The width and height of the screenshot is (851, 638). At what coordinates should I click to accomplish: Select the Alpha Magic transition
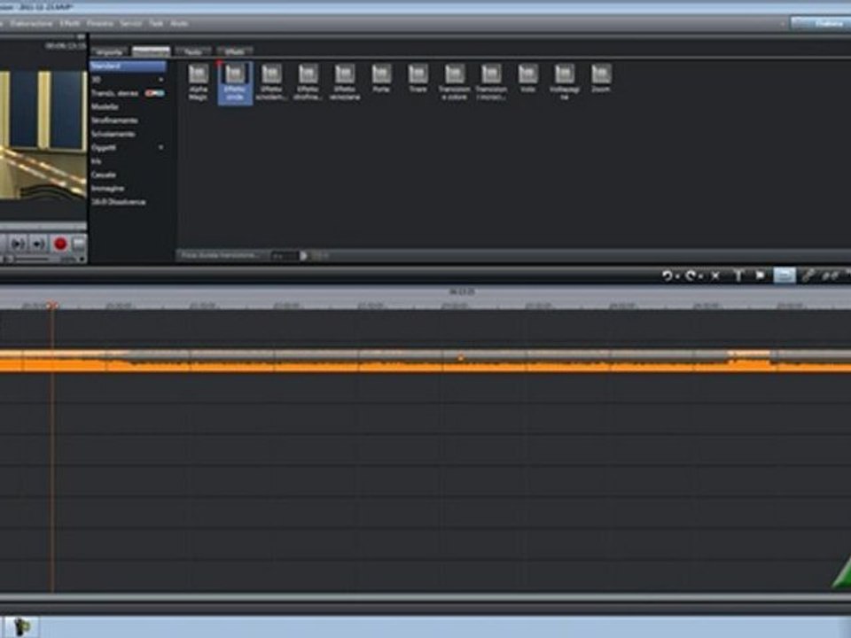tap(198, 82)
